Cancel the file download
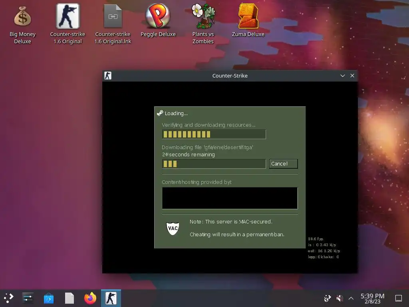 point(283,163)
